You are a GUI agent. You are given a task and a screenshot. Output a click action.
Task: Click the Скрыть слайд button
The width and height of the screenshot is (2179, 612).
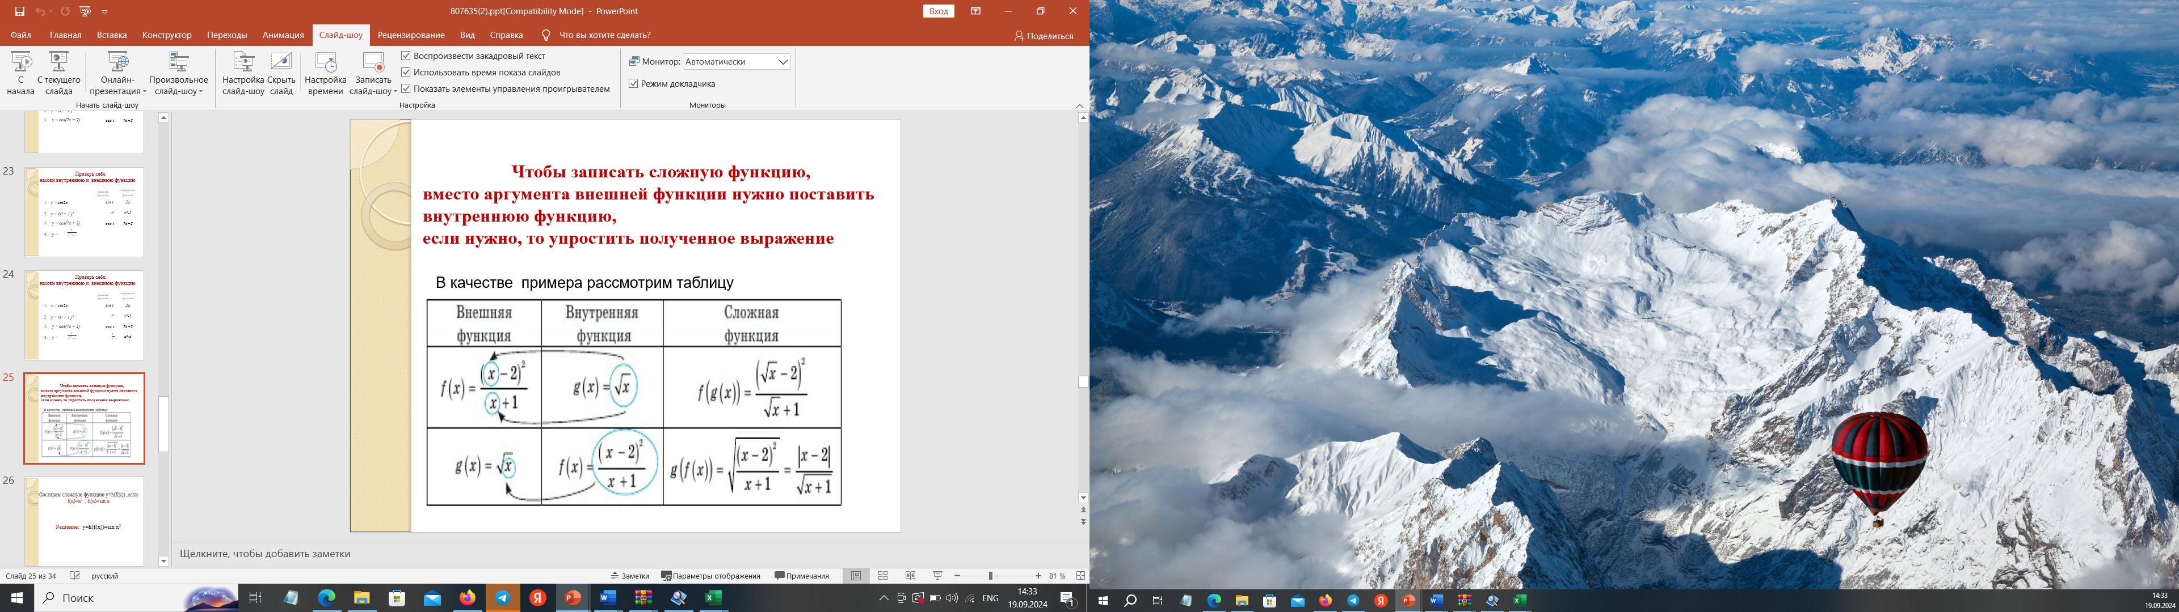point(281,73)
